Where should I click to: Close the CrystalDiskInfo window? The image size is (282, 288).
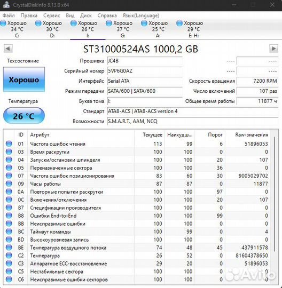tap(272, 5)
